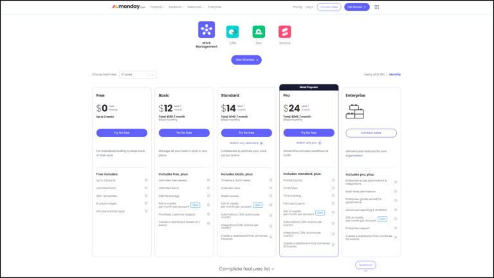Click the Most Popular banner on Pro
The height and width of the screenshot is (278, 494).
click(x=309, y=88)
